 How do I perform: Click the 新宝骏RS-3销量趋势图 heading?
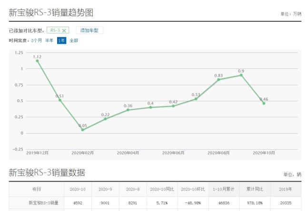click(x=51, y=13)
